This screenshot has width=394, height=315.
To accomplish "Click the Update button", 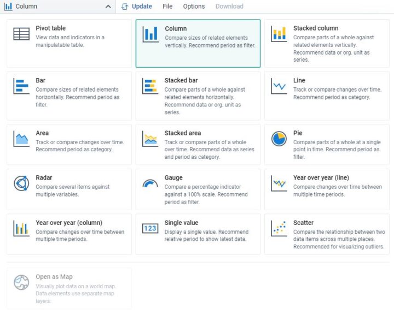I will 136,6.
